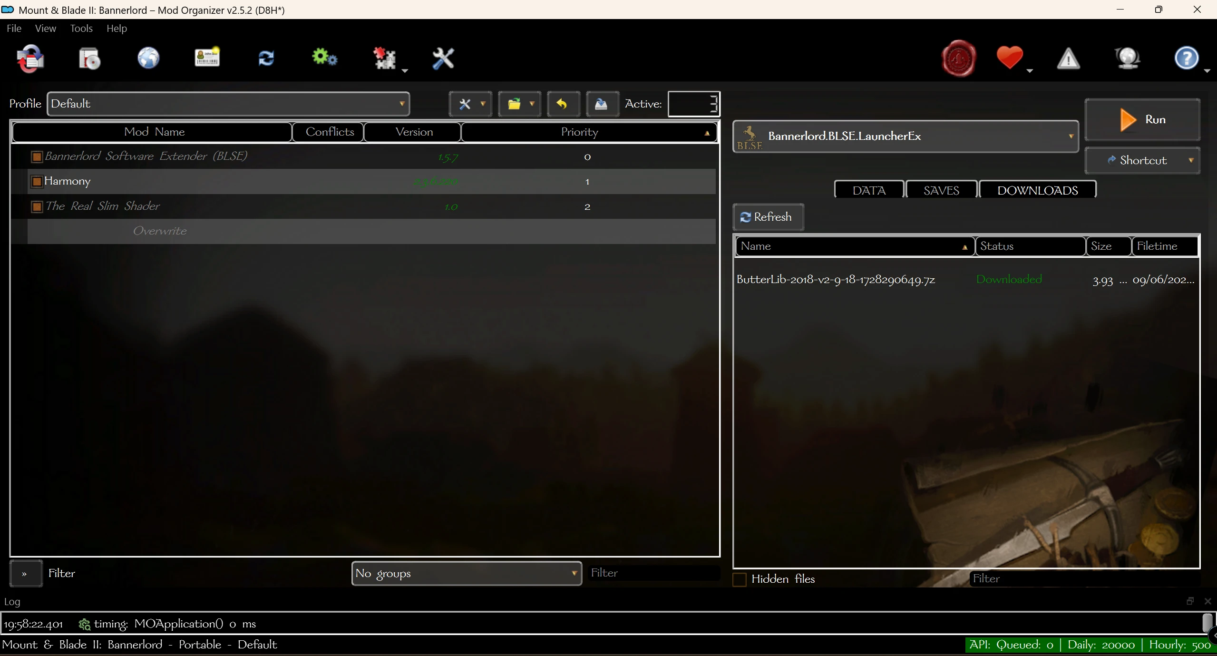Sort downloads by Size column header
Image resolution: width=1217 pixels, height=656 pixels.
tap(1109, 246)
